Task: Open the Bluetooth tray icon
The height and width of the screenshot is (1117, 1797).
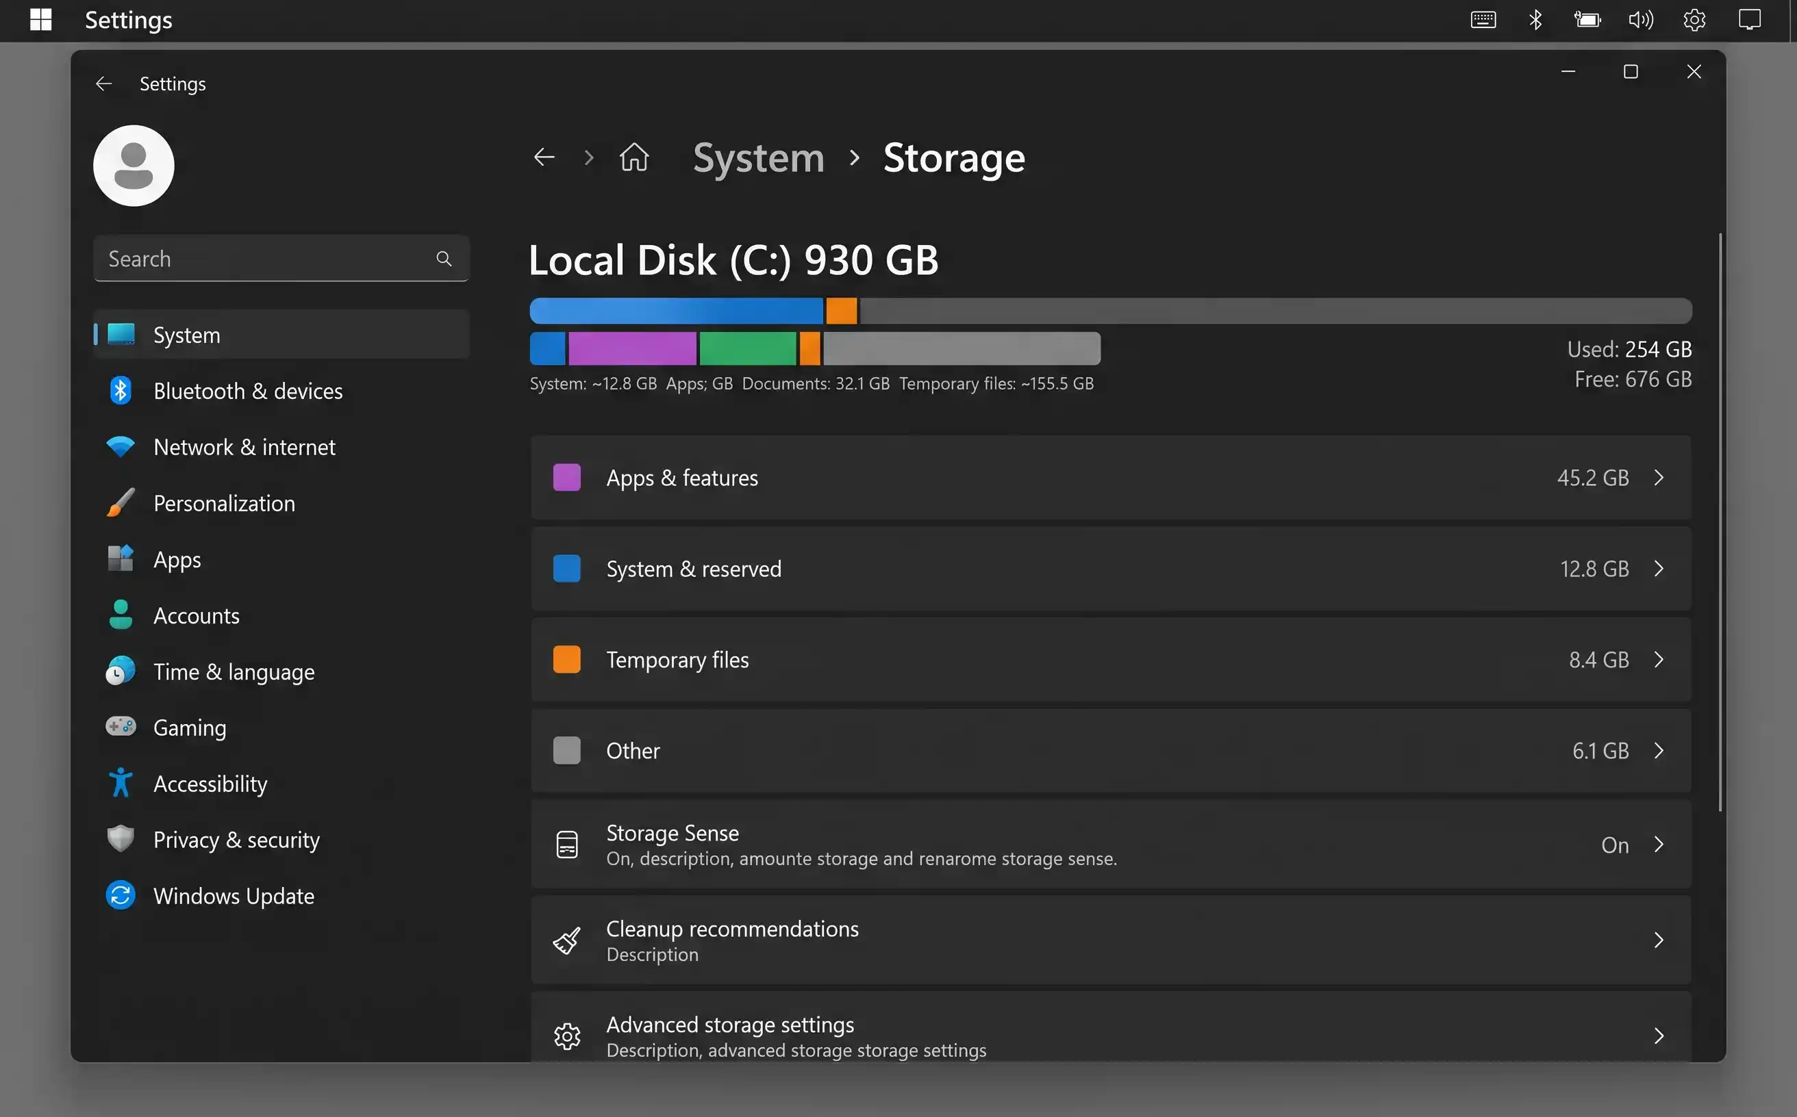Action: click(x=1535, y=20)
